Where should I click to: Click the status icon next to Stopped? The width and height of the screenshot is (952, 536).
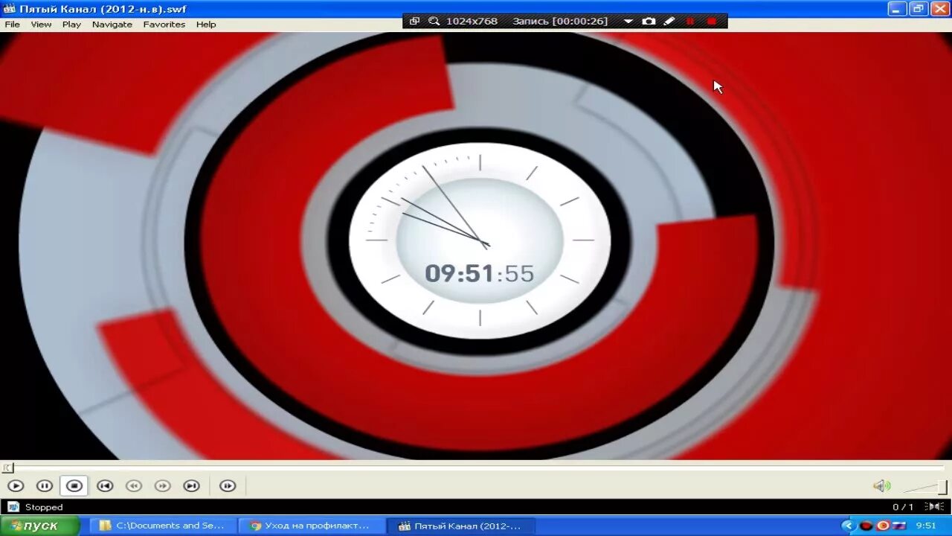tap(13, 507)
